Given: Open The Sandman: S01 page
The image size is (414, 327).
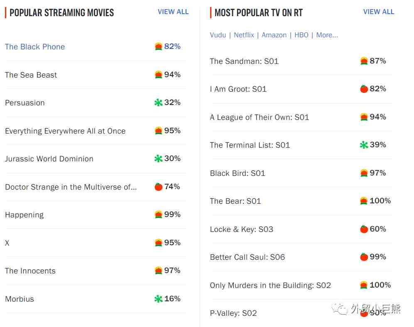Looking at the screenshot, I should point(244,61).
